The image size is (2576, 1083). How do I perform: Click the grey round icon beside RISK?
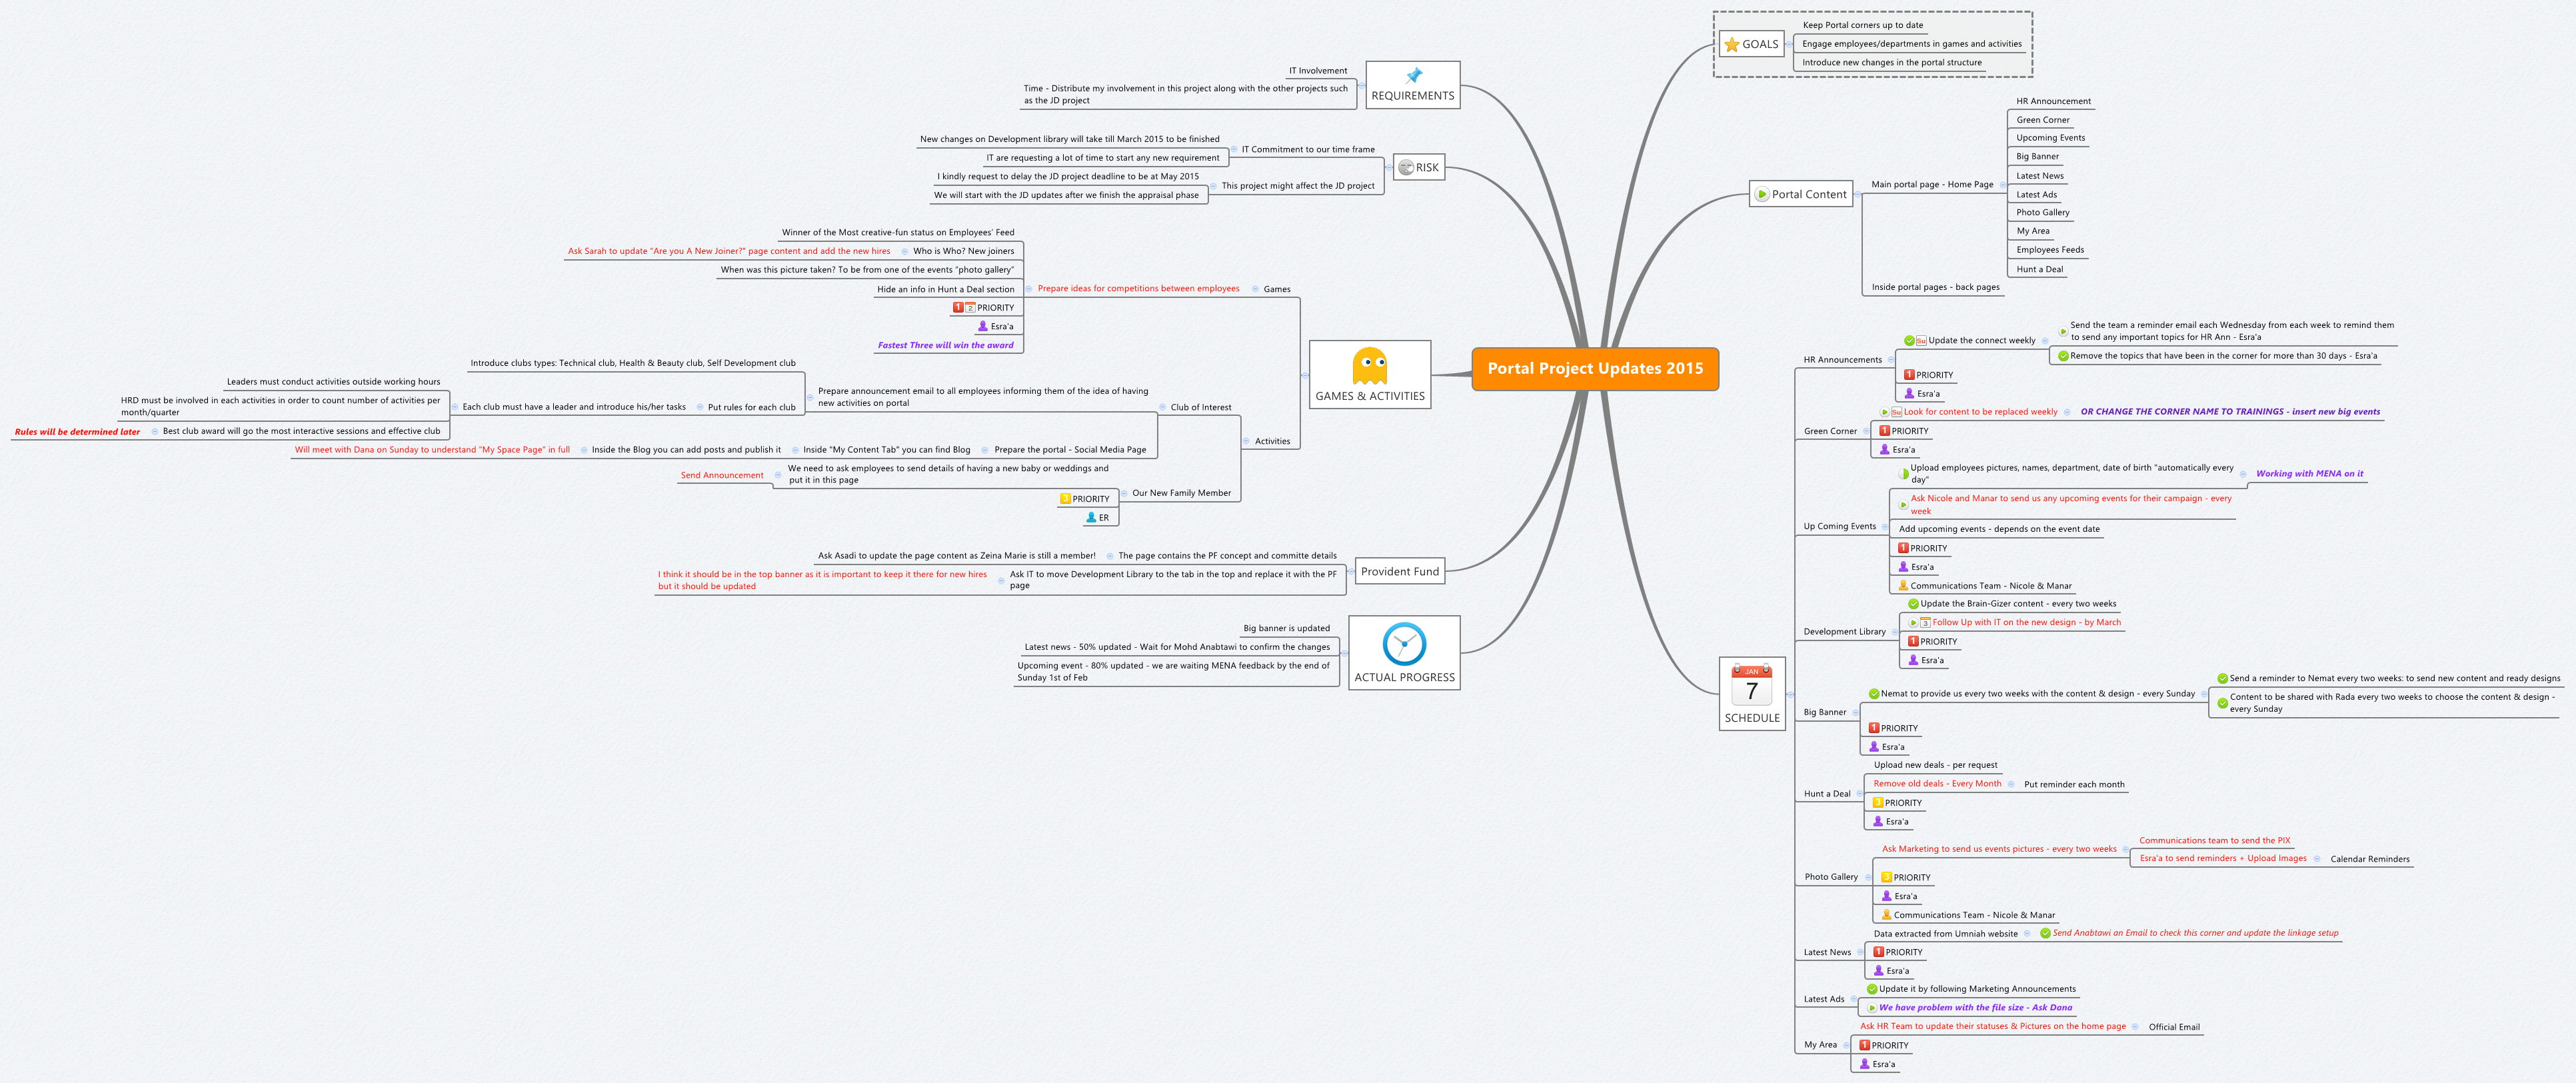1406,168
